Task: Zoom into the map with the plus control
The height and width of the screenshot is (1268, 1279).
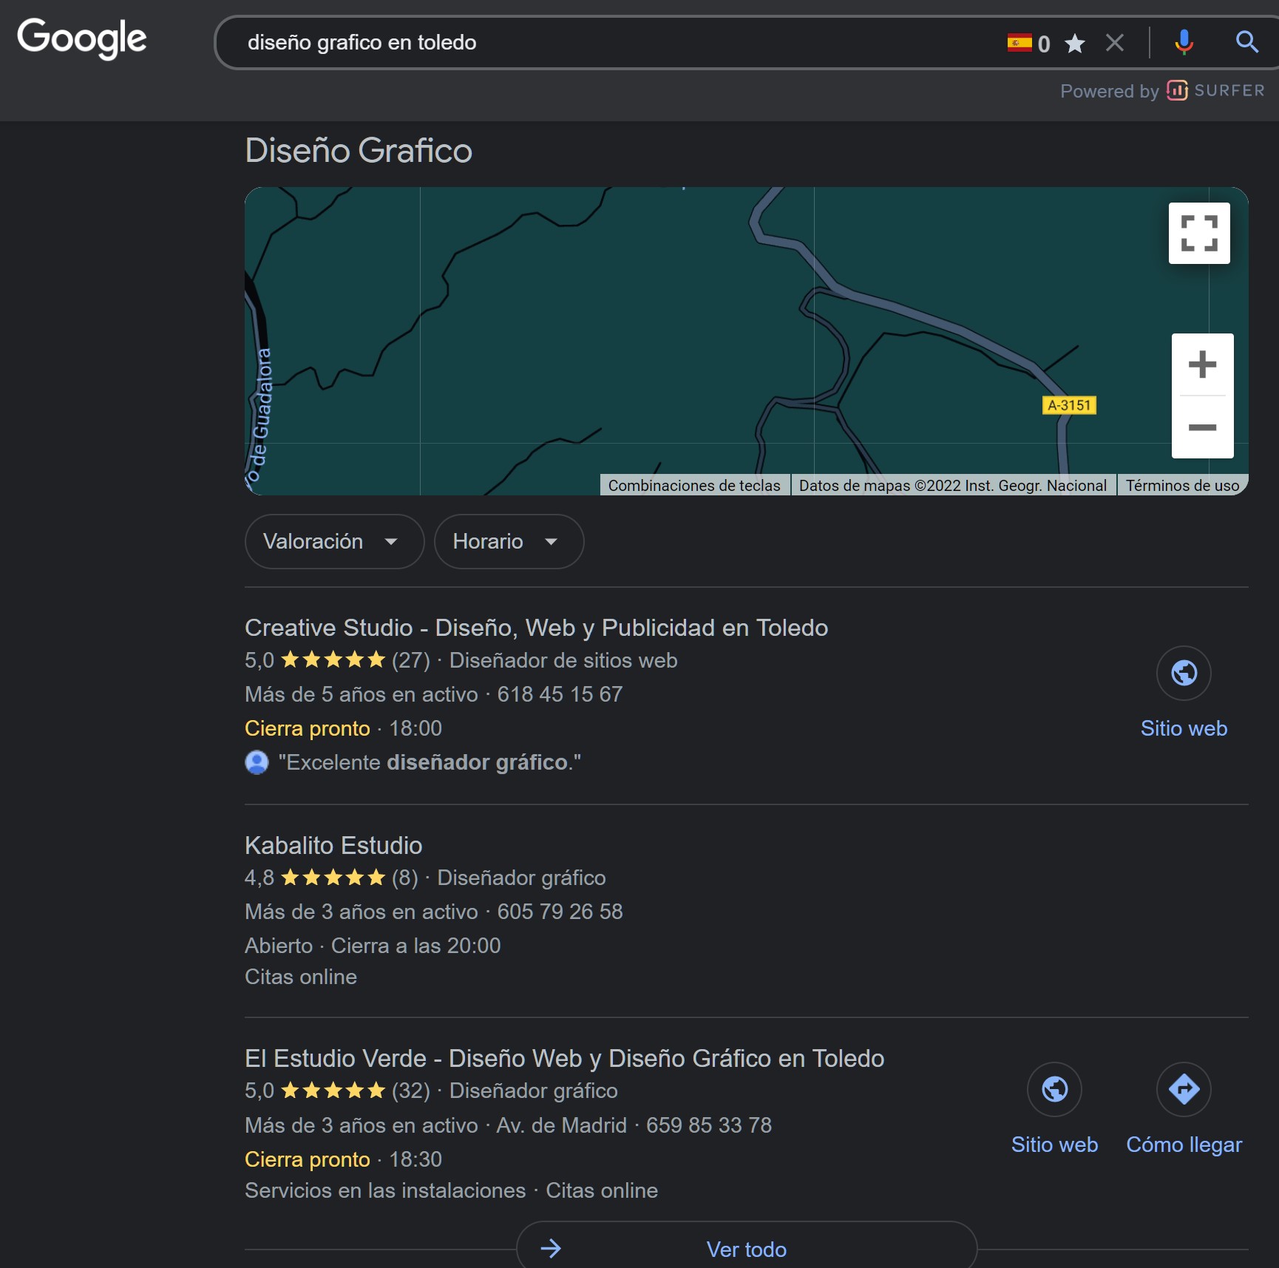Action: (x=1202, y=363)
